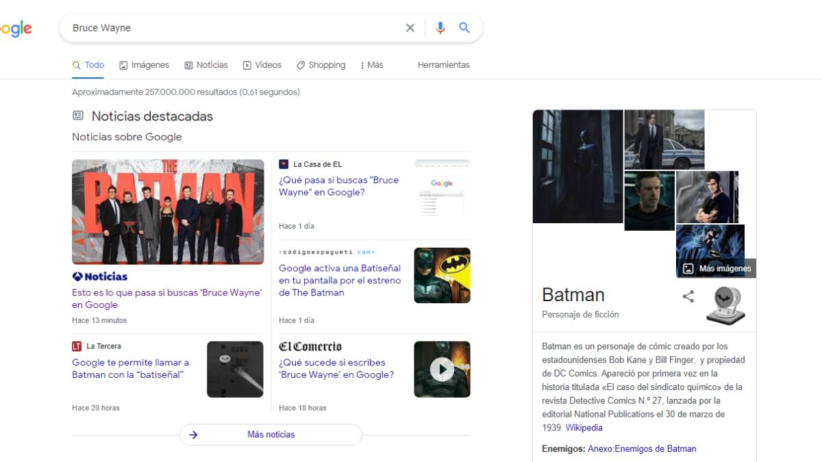Expand the Más options menu
Viewport: 822px width, 462px height.
371,65
